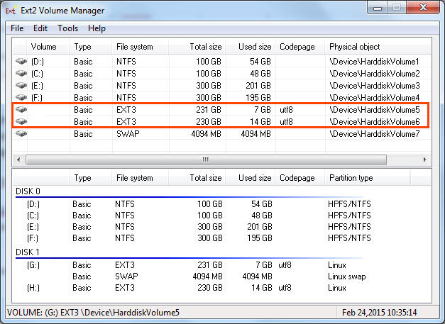
Task: Select \Device\HarddiskVolume4 entry
Action: (x=374, y=98)
